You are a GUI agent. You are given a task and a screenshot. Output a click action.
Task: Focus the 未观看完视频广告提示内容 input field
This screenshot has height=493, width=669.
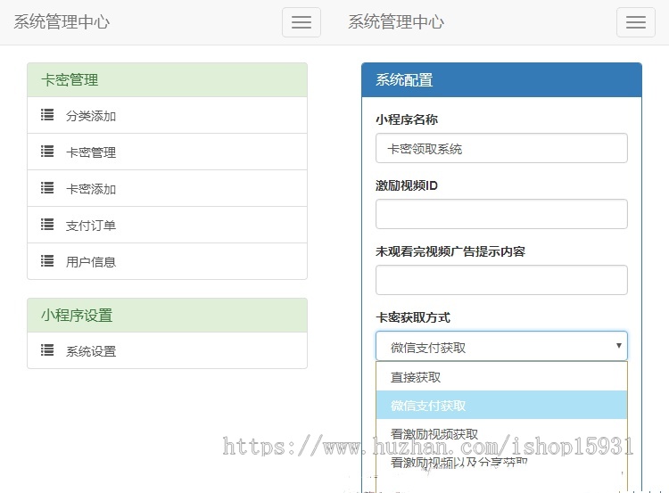pyautogui.click(x=501, y=280)
